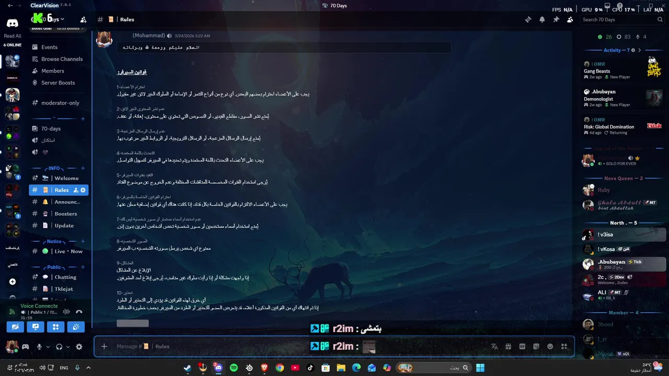The image size is (669, 376).
Task: Share your screen button in voice panel
Action: (36, 327)
